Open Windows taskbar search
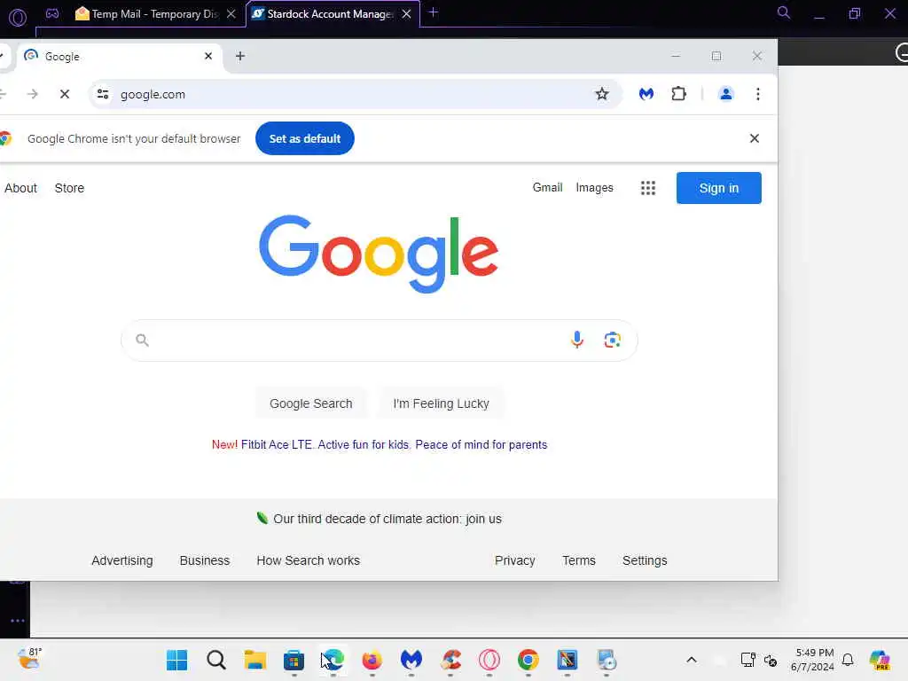Screen dimensions: 908x681 point(216,660)
